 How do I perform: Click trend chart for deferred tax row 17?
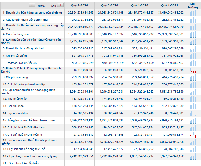(x=193, y=135)
